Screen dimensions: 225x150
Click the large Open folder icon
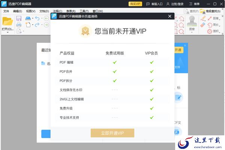7,21
